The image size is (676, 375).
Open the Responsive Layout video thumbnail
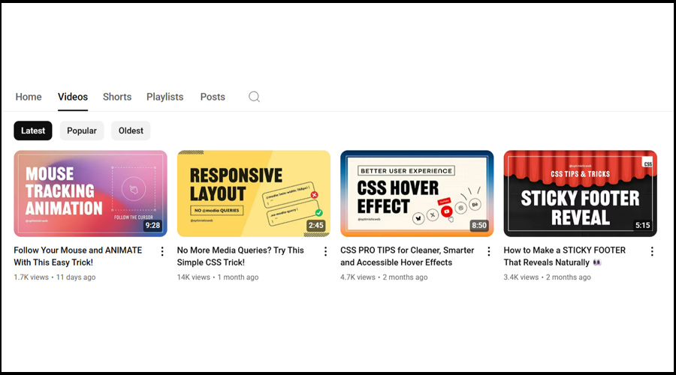click(254, 193)
